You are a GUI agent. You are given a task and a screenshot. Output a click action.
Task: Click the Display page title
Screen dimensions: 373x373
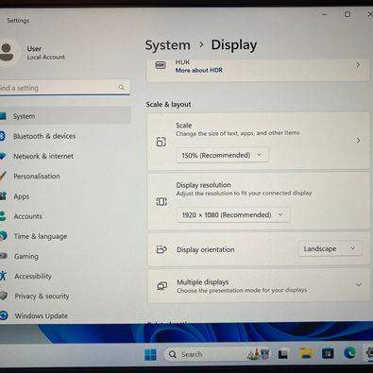234,45
